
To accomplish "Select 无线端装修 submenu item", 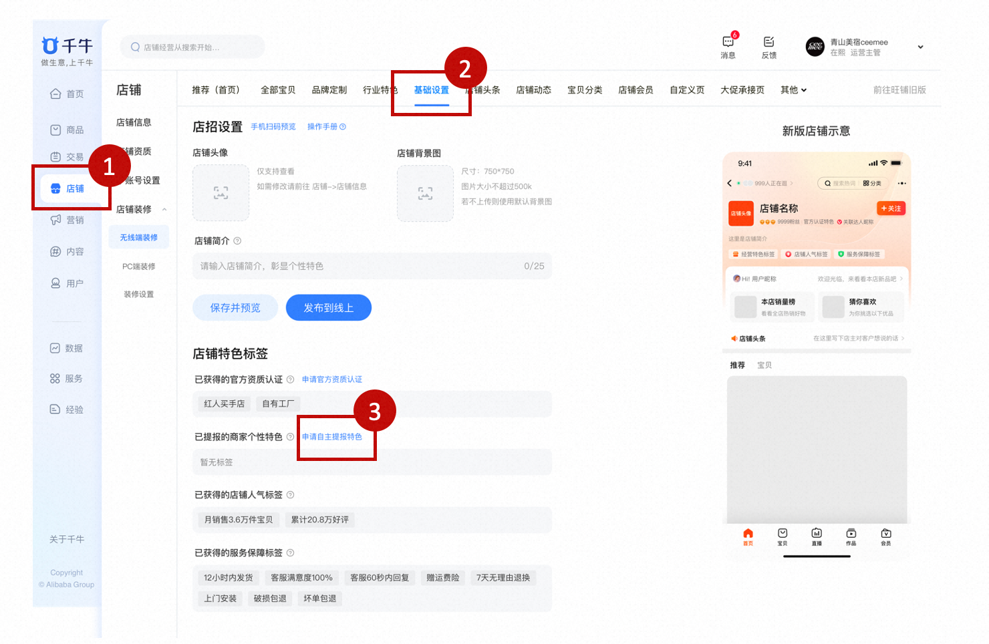I will tap(139, 238).
